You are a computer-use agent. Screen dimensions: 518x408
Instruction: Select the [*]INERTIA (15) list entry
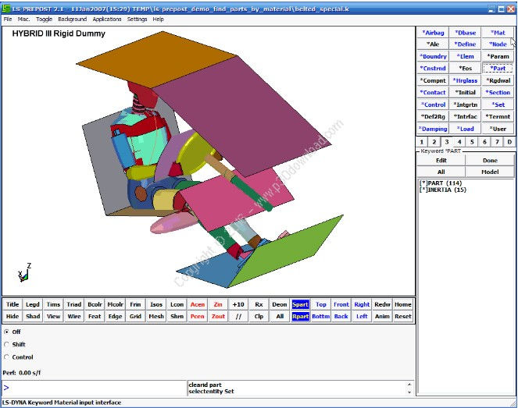coord(443,190)
